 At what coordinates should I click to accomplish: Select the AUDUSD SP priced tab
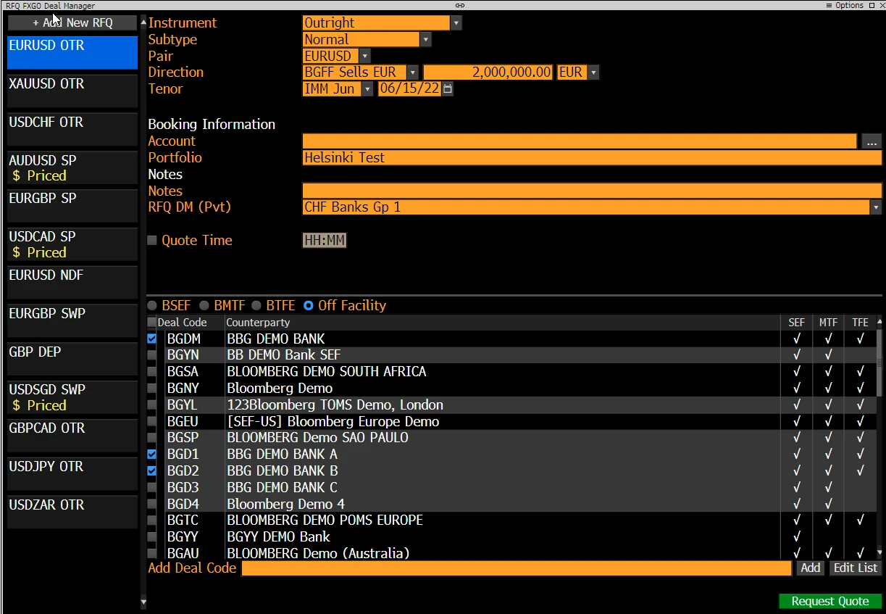click(x=72, y=167)
